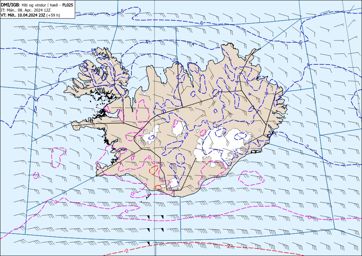The image size is (362, 256).
Task: Select the larger red dashed closed contour inland
Action: [154, 170]
